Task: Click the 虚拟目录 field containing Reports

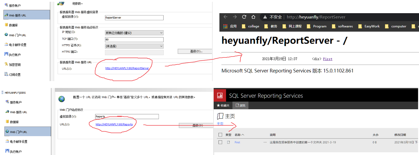Action: tap(127, 116)
